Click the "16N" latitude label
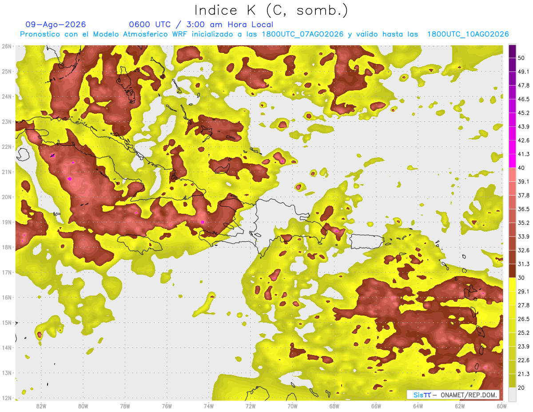The image size is (533, 412). pyautogui.click(x=6, y=297)
